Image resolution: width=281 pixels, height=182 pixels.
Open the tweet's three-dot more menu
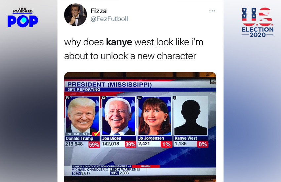pos(212,11)
